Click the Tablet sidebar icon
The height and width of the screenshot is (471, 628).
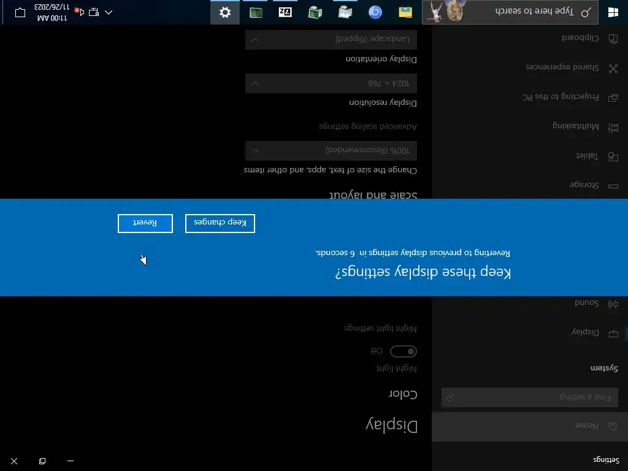coord(613,156)
